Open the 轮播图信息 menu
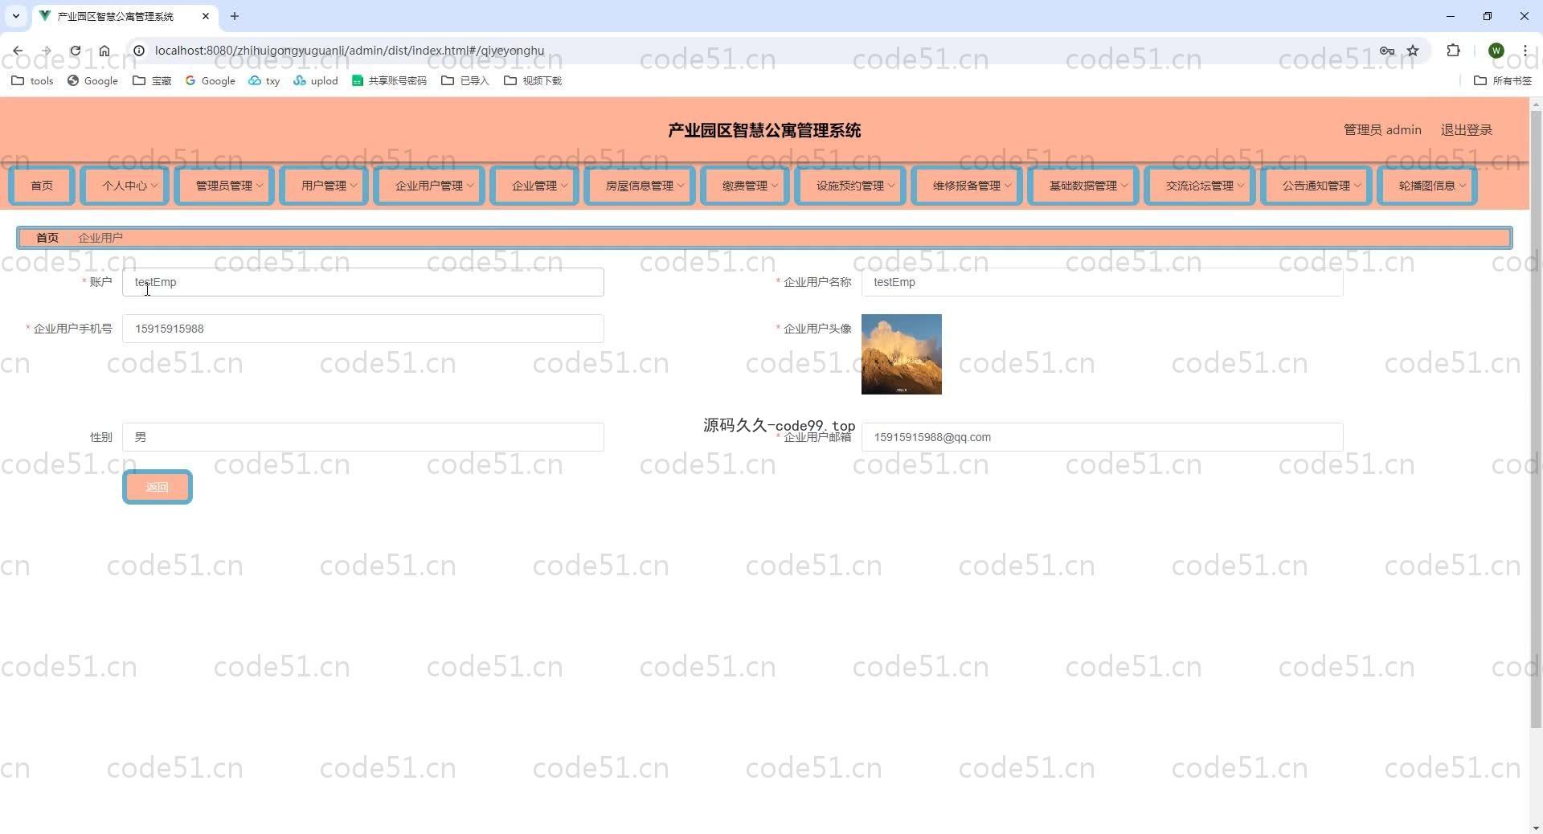1543x834 pixels. (x=1427, y=186)
